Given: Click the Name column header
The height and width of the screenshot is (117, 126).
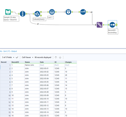Looking at the screenshot, I should (x=32, y=62).
